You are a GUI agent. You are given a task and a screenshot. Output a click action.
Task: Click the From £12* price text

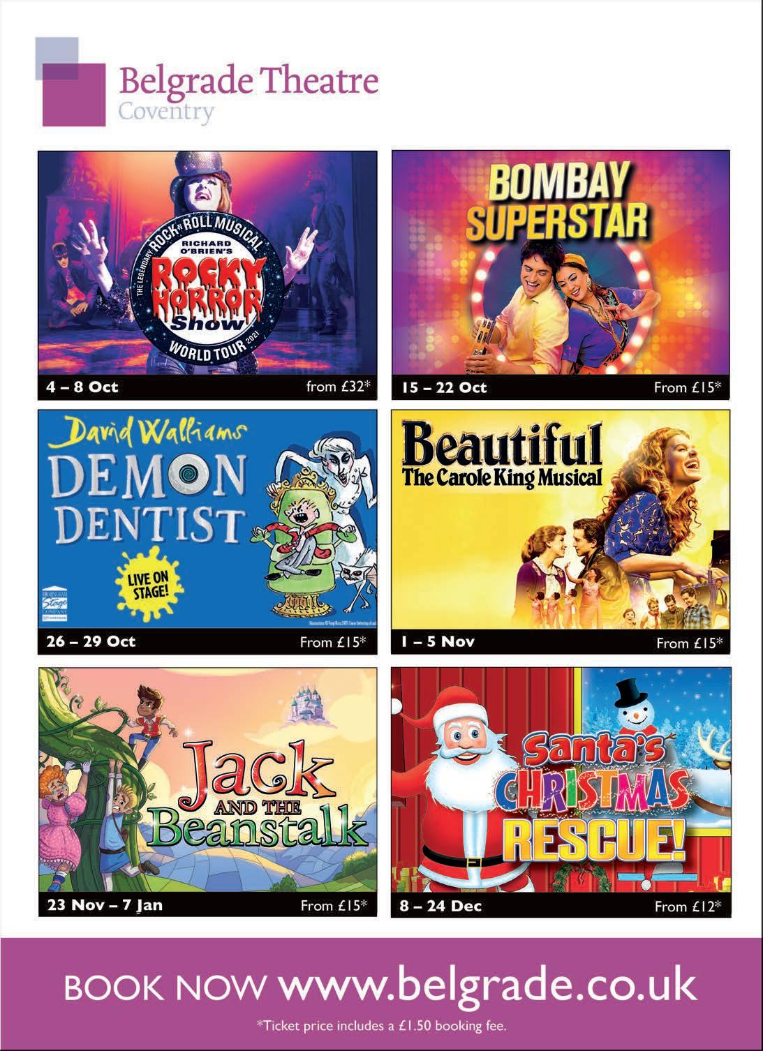tap(688, 906)
